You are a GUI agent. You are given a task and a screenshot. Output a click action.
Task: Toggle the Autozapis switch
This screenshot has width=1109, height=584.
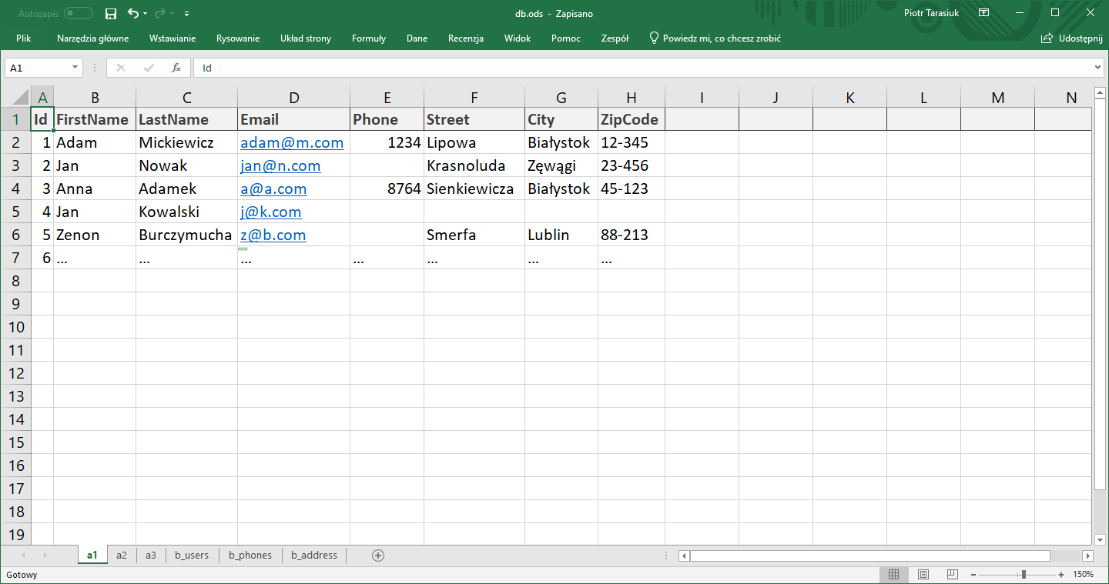coord(79,14)
